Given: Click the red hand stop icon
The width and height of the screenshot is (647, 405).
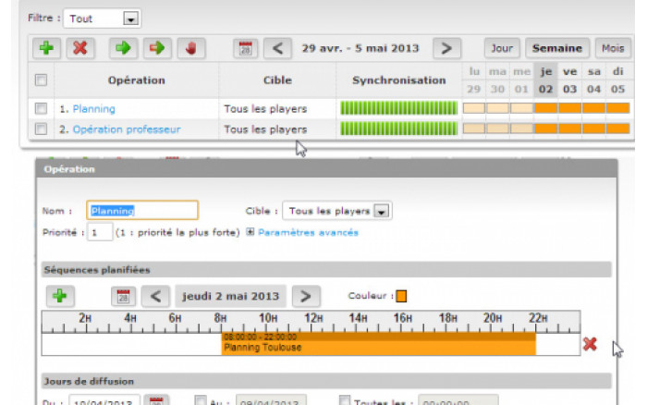Looking at the screenshot, I should pos(191,47).
